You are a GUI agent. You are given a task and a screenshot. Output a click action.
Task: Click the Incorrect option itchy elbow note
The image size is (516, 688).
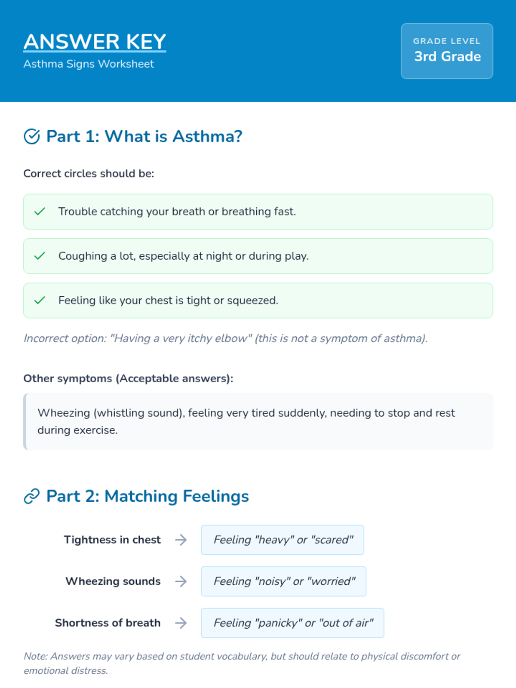225,338
